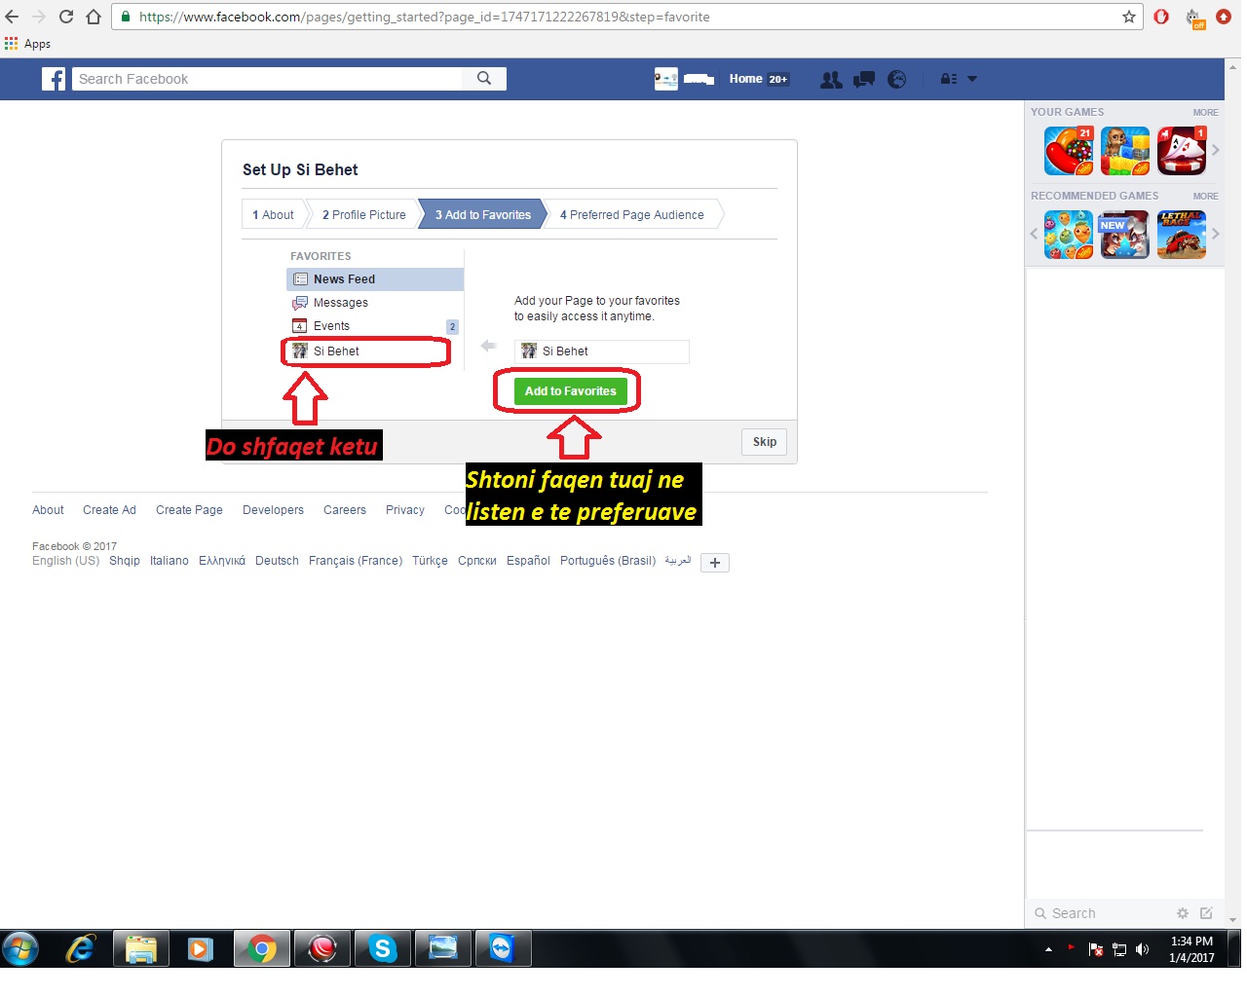Screen dimensions: 1247x997
Task: Select News Feed in Favorites
Action: [375, 279]
